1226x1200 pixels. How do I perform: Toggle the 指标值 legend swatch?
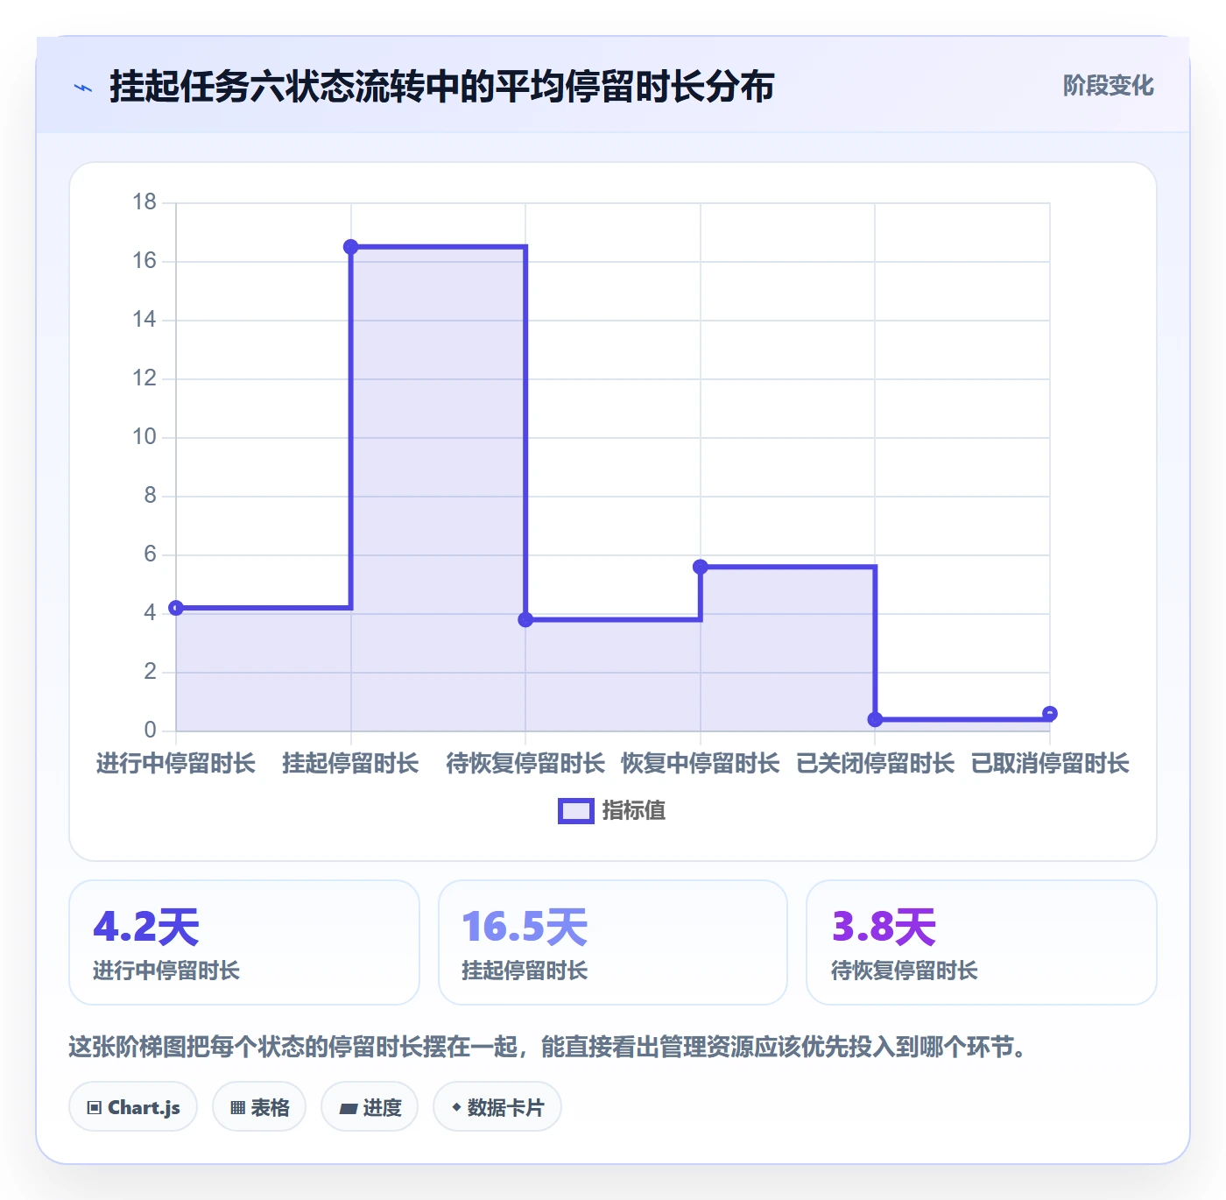[575, 811]
